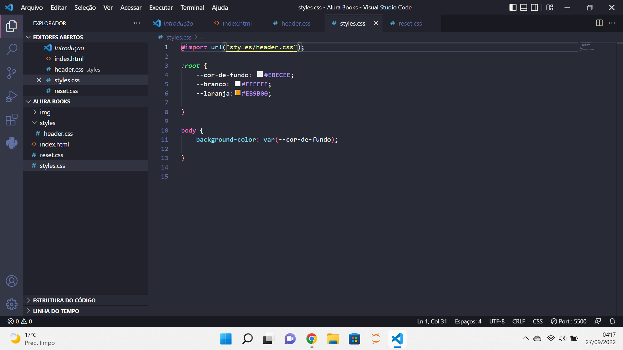Viewport: 623px width, 350px height.
Task: Change encoding UTF-8
Action: click(x=497, y=321)
